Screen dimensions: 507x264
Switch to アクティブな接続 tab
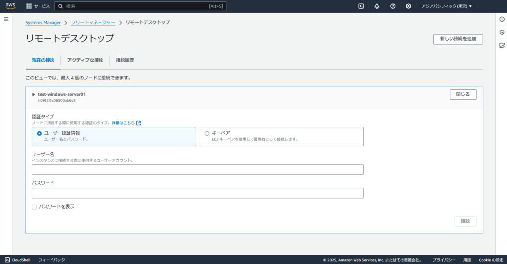[85, 60]
